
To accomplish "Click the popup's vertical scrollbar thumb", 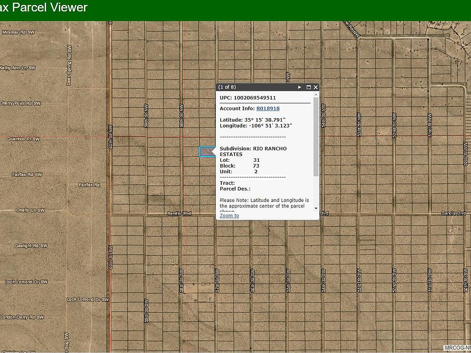I will click(x=316, y=137).
